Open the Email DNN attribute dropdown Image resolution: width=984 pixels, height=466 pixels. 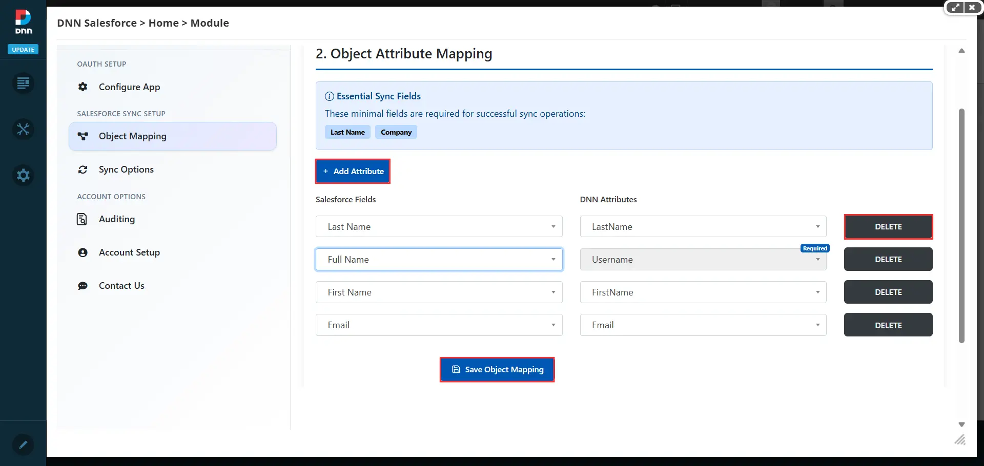coord(703,325)
